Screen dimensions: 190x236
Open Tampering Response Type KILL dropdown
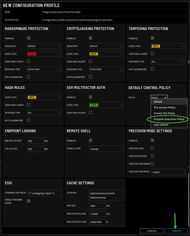pos(168,62)
